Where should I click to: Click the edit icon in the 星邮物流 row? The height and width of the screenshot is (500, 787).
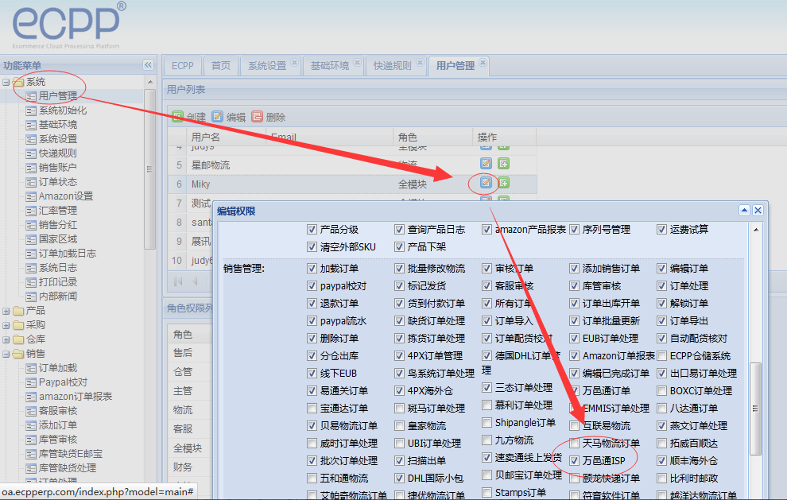pos(486,165)
